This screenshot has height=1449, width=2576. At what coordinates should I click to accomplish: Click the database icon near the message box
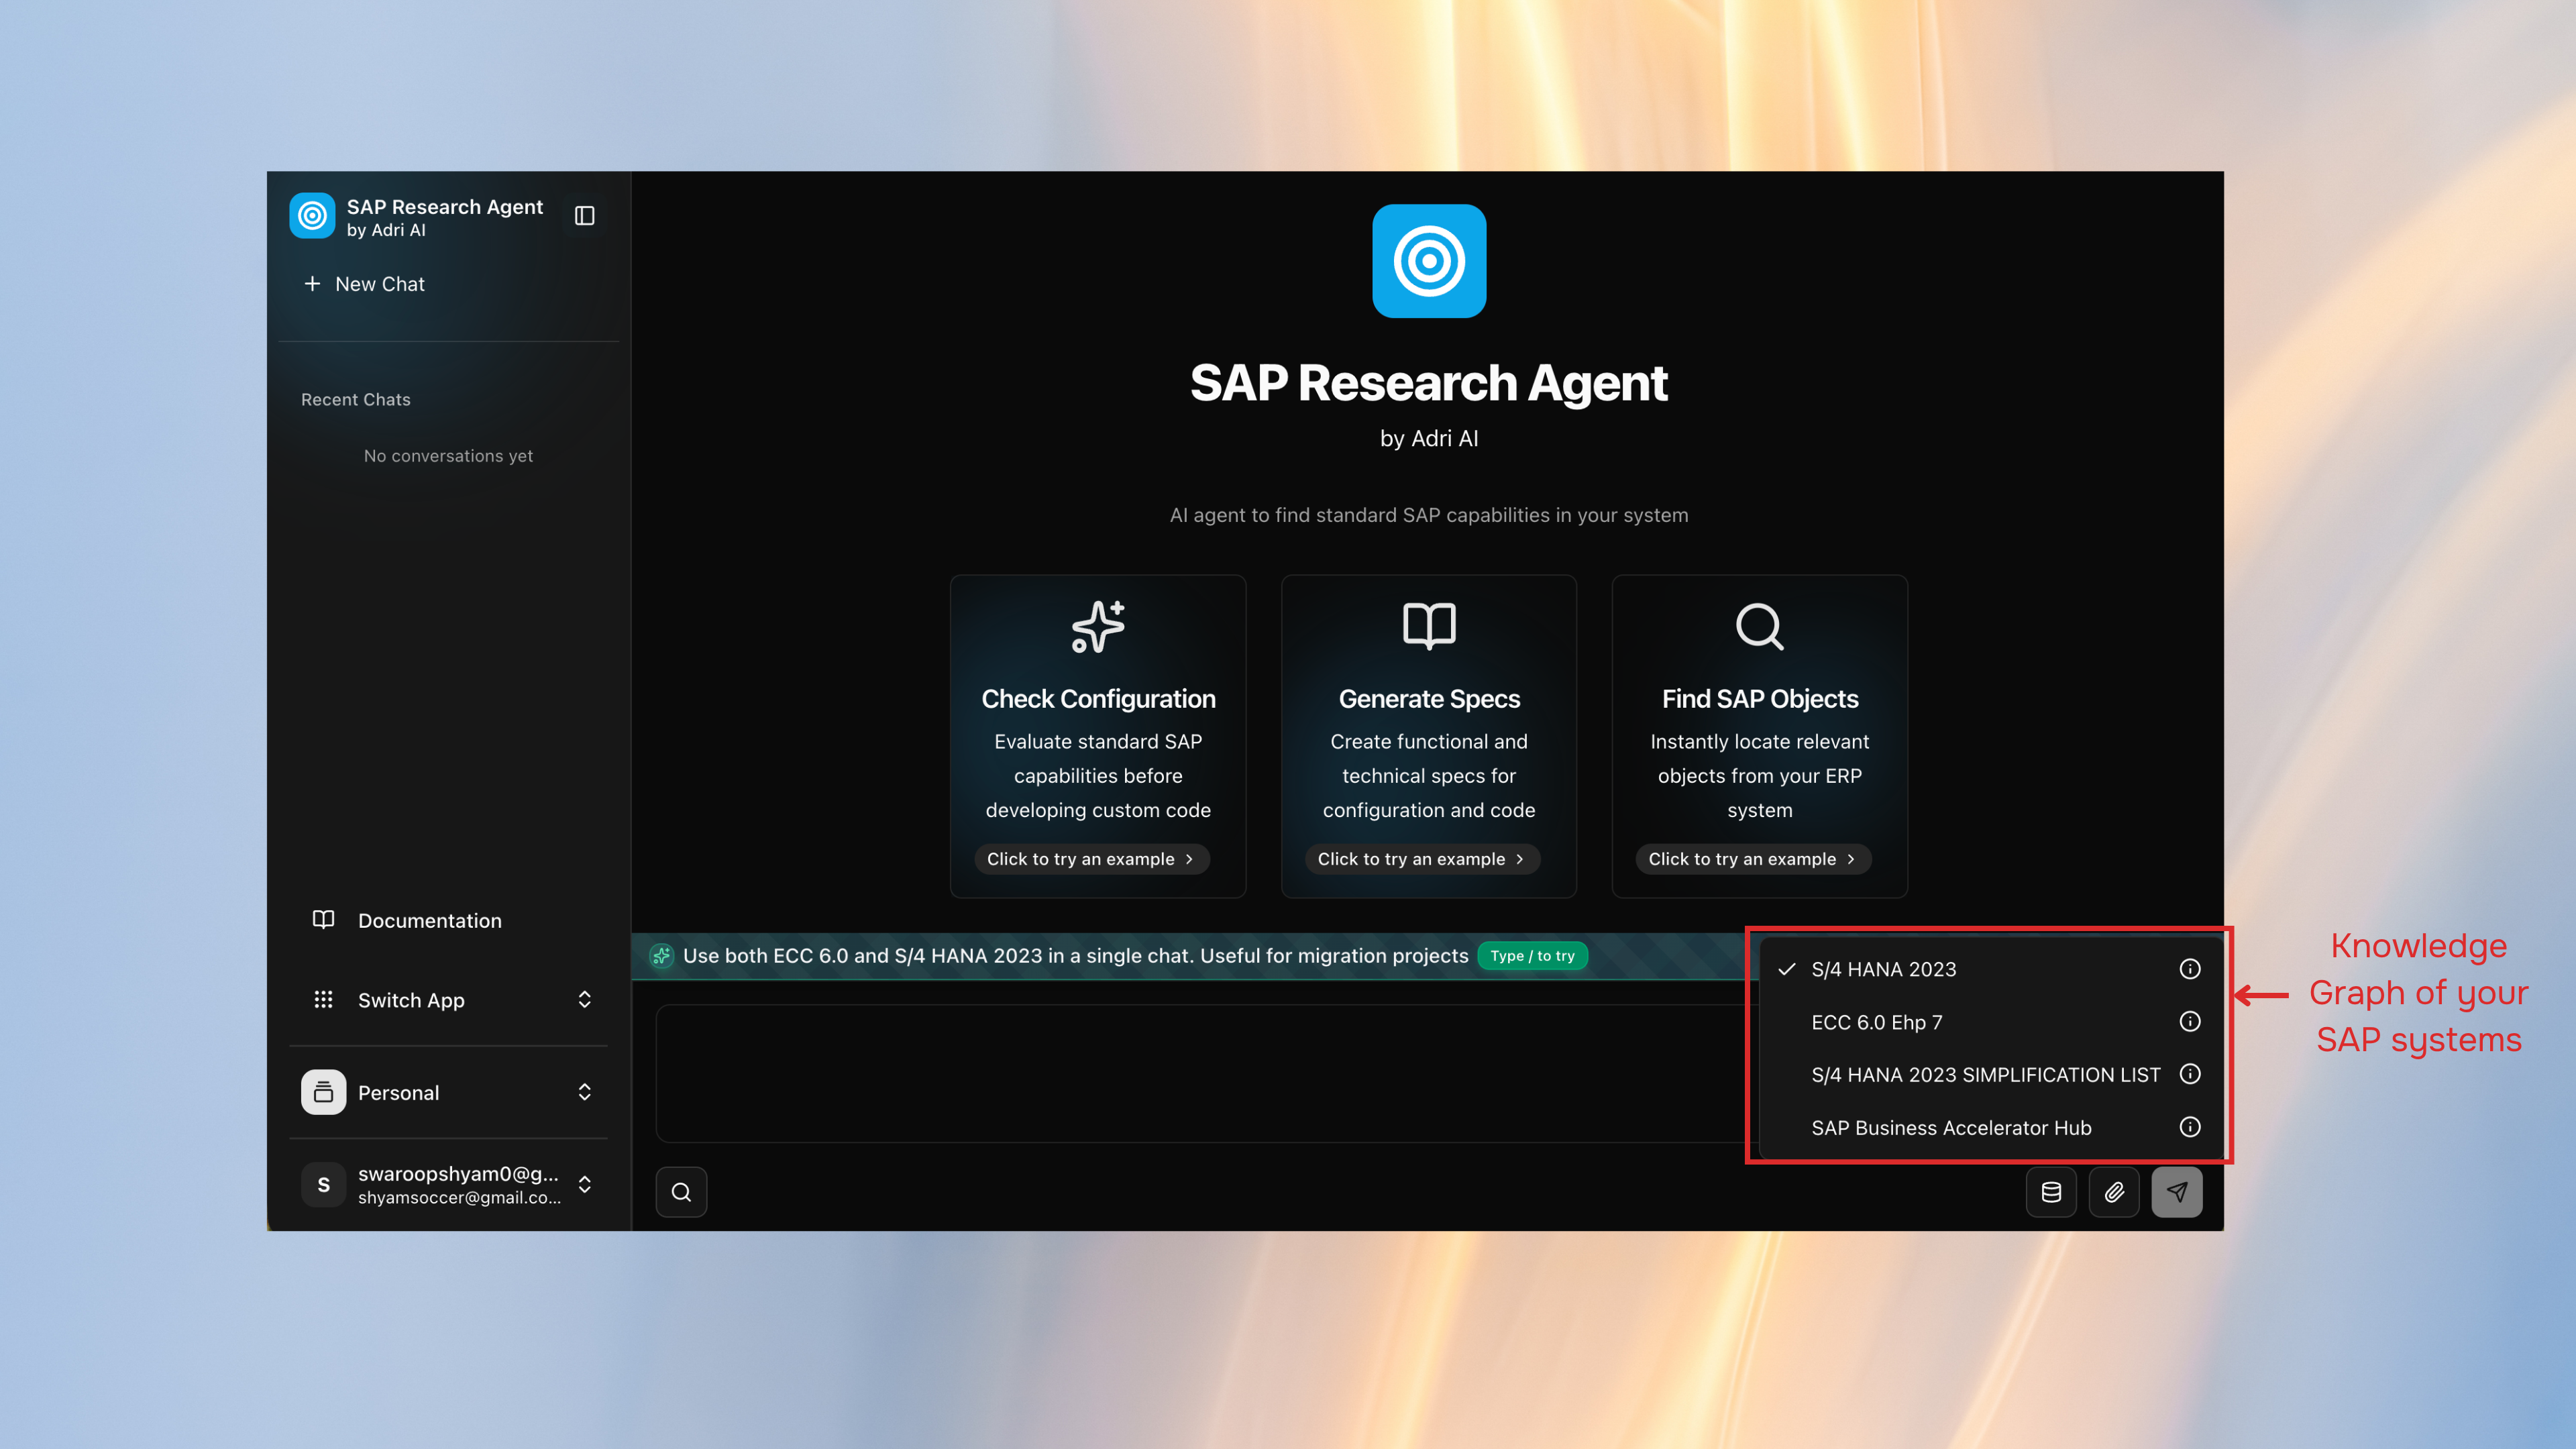(x=2051, y=1191)
